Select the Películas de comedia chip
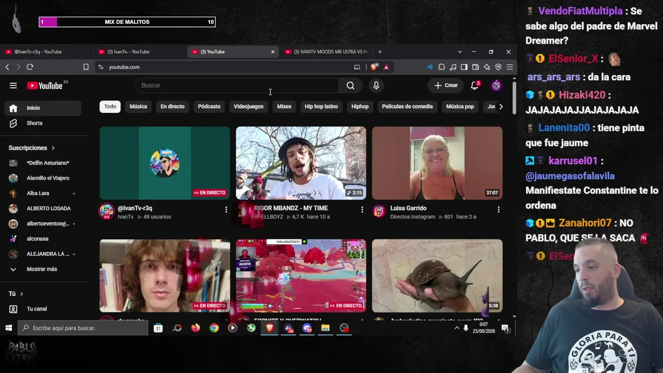The image size is (663, 373). (407, 107)
